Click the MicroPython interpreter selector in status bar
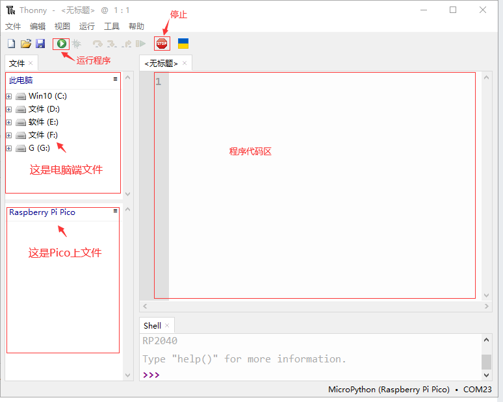This screenshot has width=503, height=402. coord(389,390)
